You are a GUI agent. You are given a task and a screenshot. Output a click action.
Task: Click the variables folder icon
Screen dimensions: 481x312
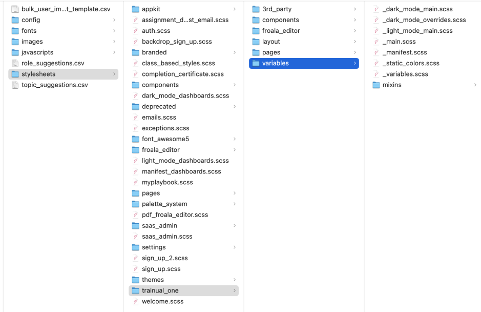click(x=256, y=63)
